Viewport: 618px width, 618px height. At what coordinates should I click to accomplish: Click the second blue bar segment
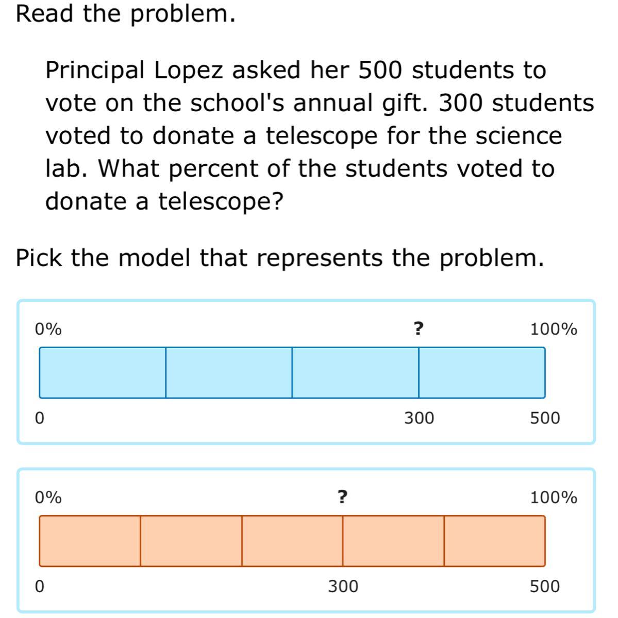(229, 372)
